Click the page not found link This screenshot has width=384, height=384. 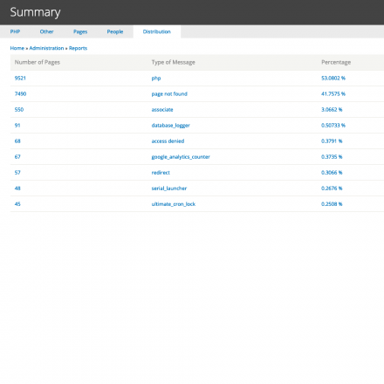click(x=169, y=94)
